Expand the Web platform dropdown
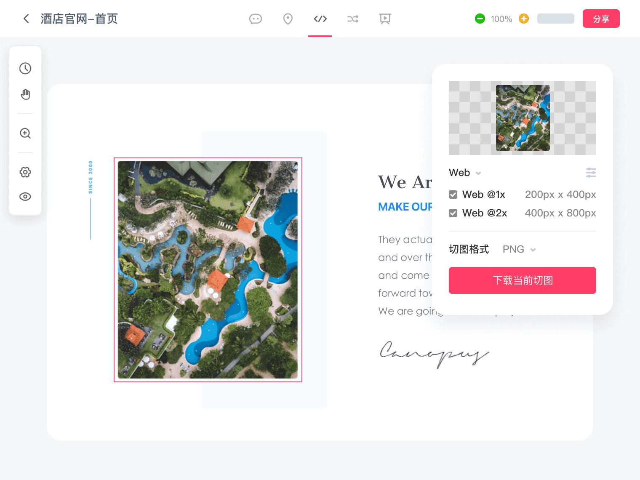Viewport: 640px width, 480px height. tap(465, 173)
